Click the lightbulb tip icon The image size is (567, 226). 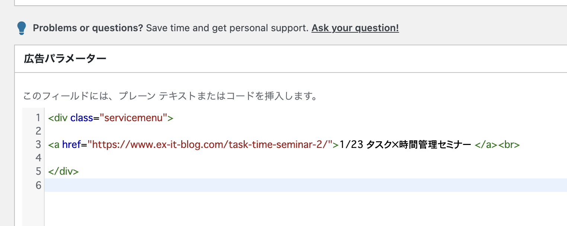tap(22, 28)
